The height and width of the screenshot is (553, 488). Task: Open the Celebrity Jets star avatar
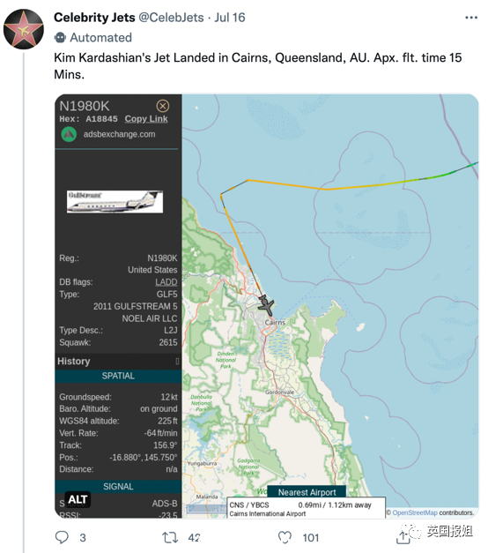click(24, 29)
